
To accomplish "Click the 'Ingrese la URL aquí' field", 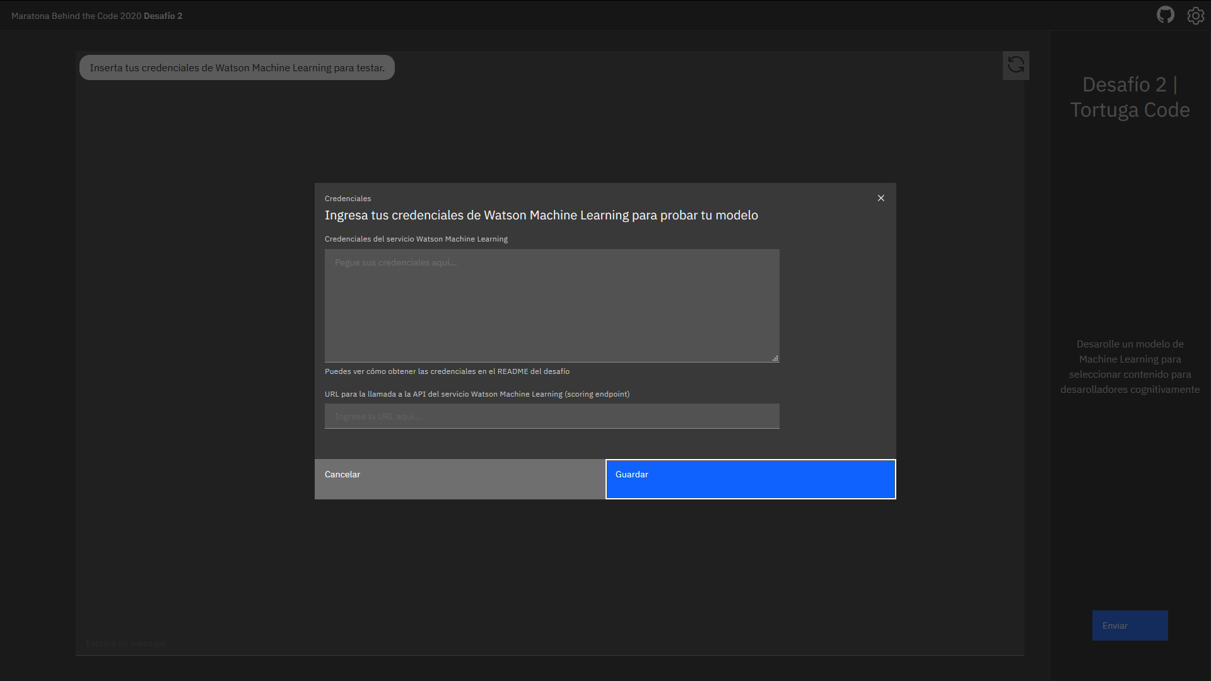I will tap(551, 416).
